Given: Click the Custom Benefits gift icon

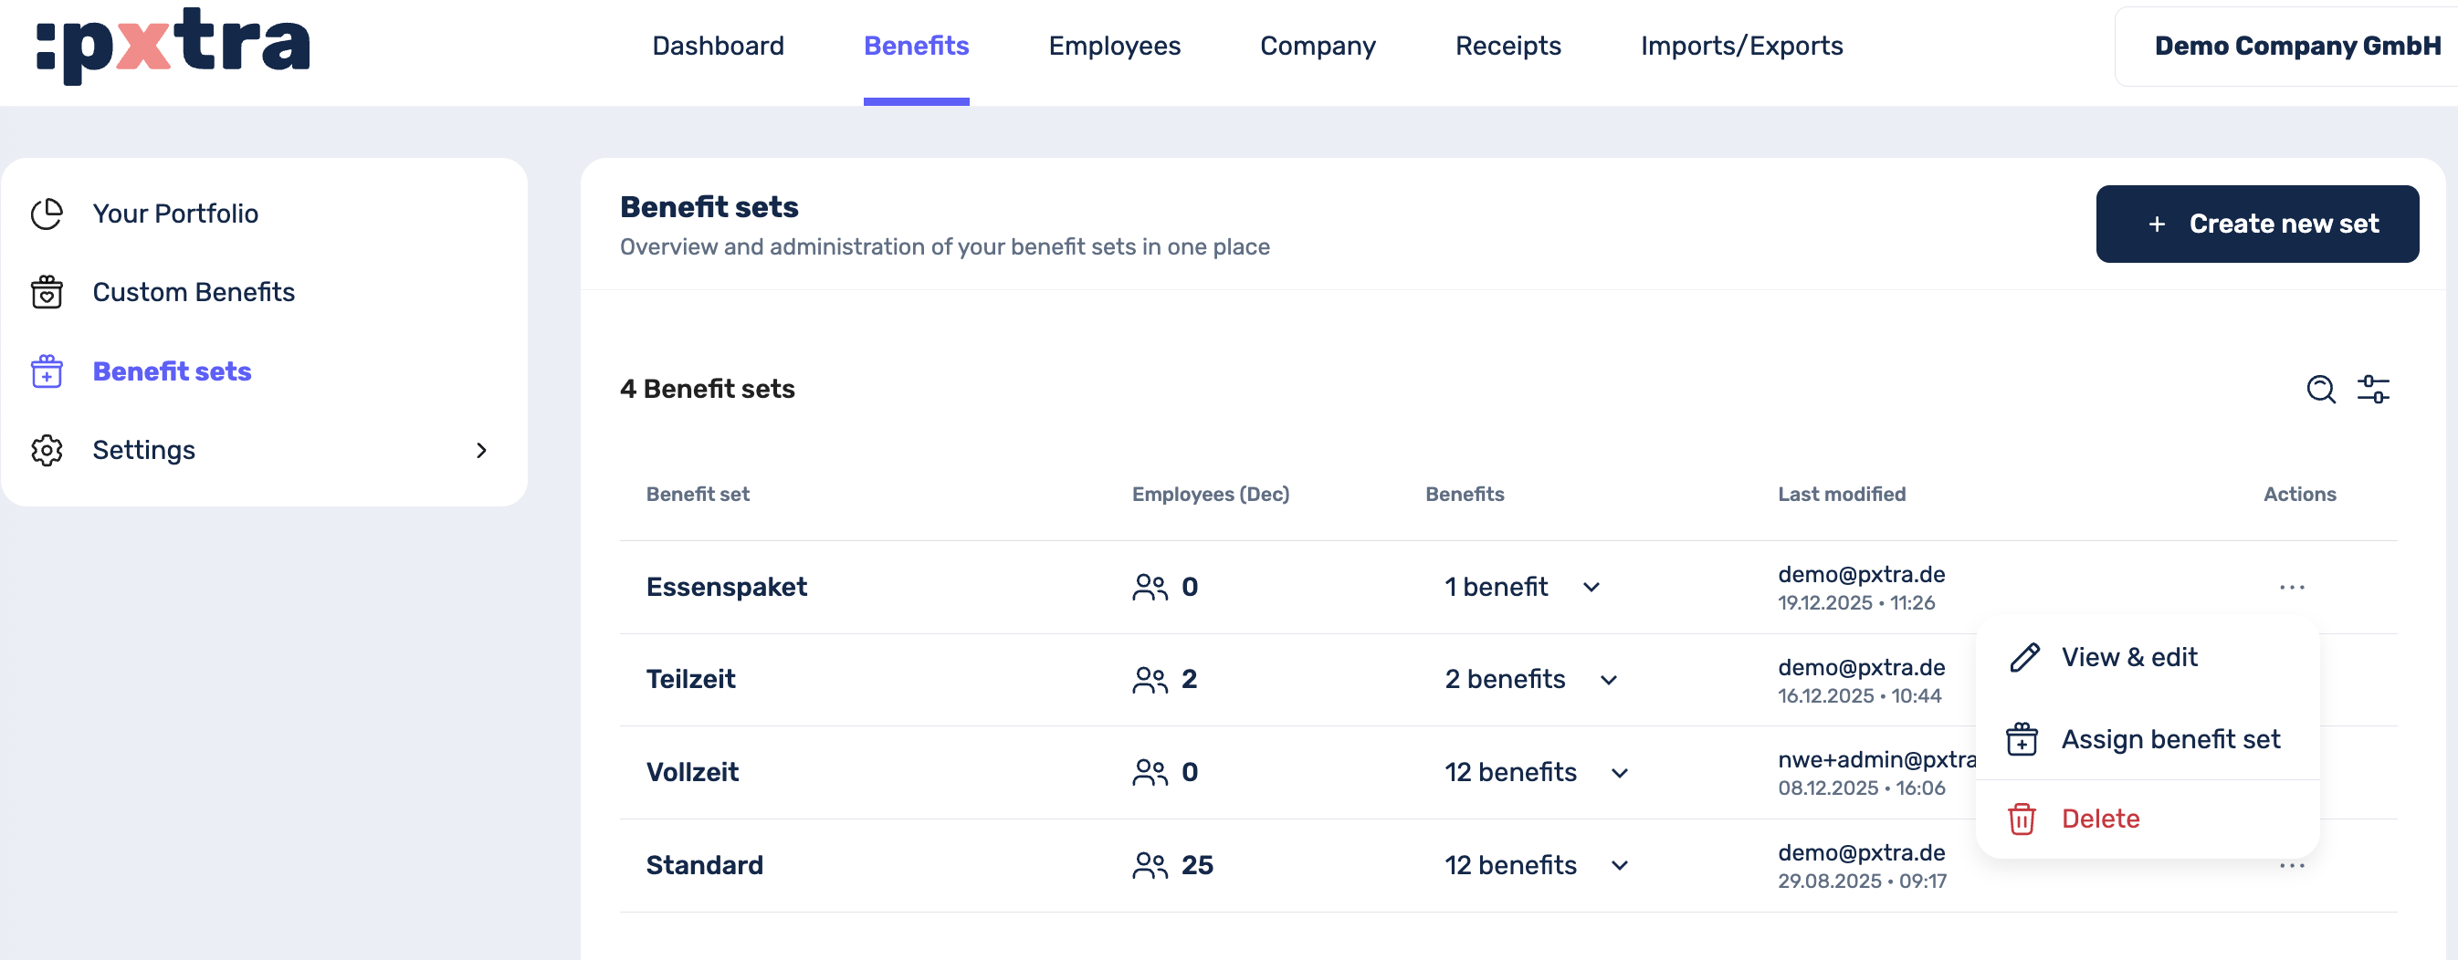Looking at the screenshot, I should [47, 293].
